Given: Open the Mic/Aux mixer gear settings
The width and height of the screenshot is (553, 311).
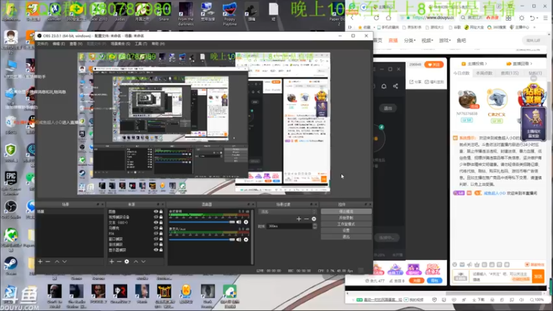Looking at the screenshot, I should 246,240.
